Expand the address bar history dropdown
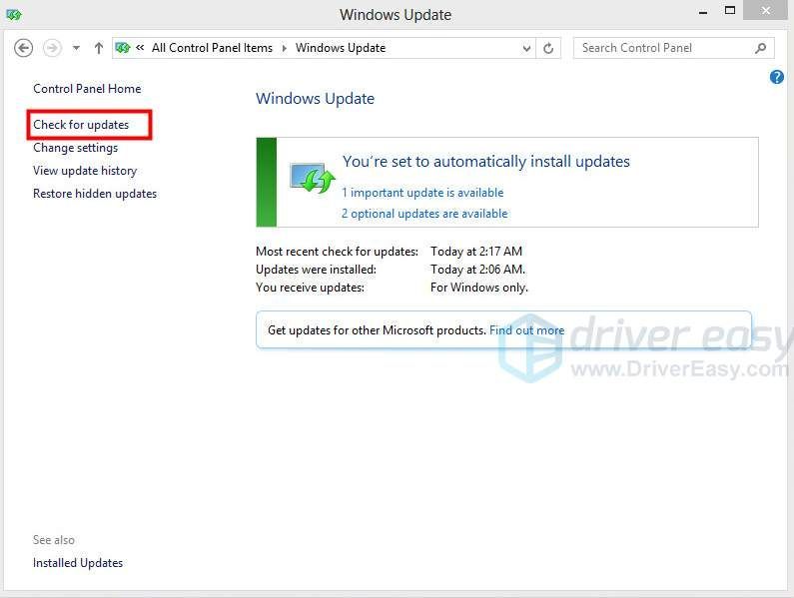794x598 pixels. click(526, 48)
